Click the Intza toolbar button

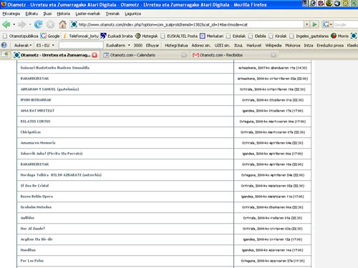coord(309,45)
